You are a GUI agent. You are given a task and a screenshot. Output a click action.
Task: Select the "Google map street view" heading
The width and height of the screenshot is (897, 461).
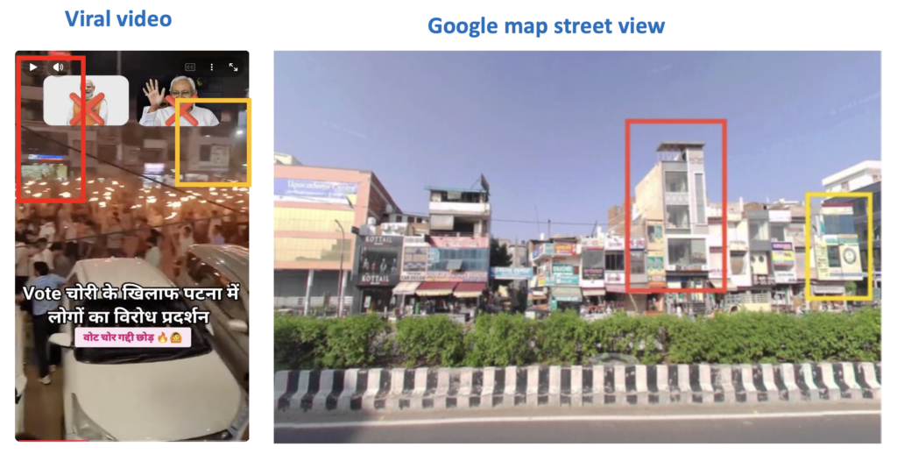coord(546,25)
